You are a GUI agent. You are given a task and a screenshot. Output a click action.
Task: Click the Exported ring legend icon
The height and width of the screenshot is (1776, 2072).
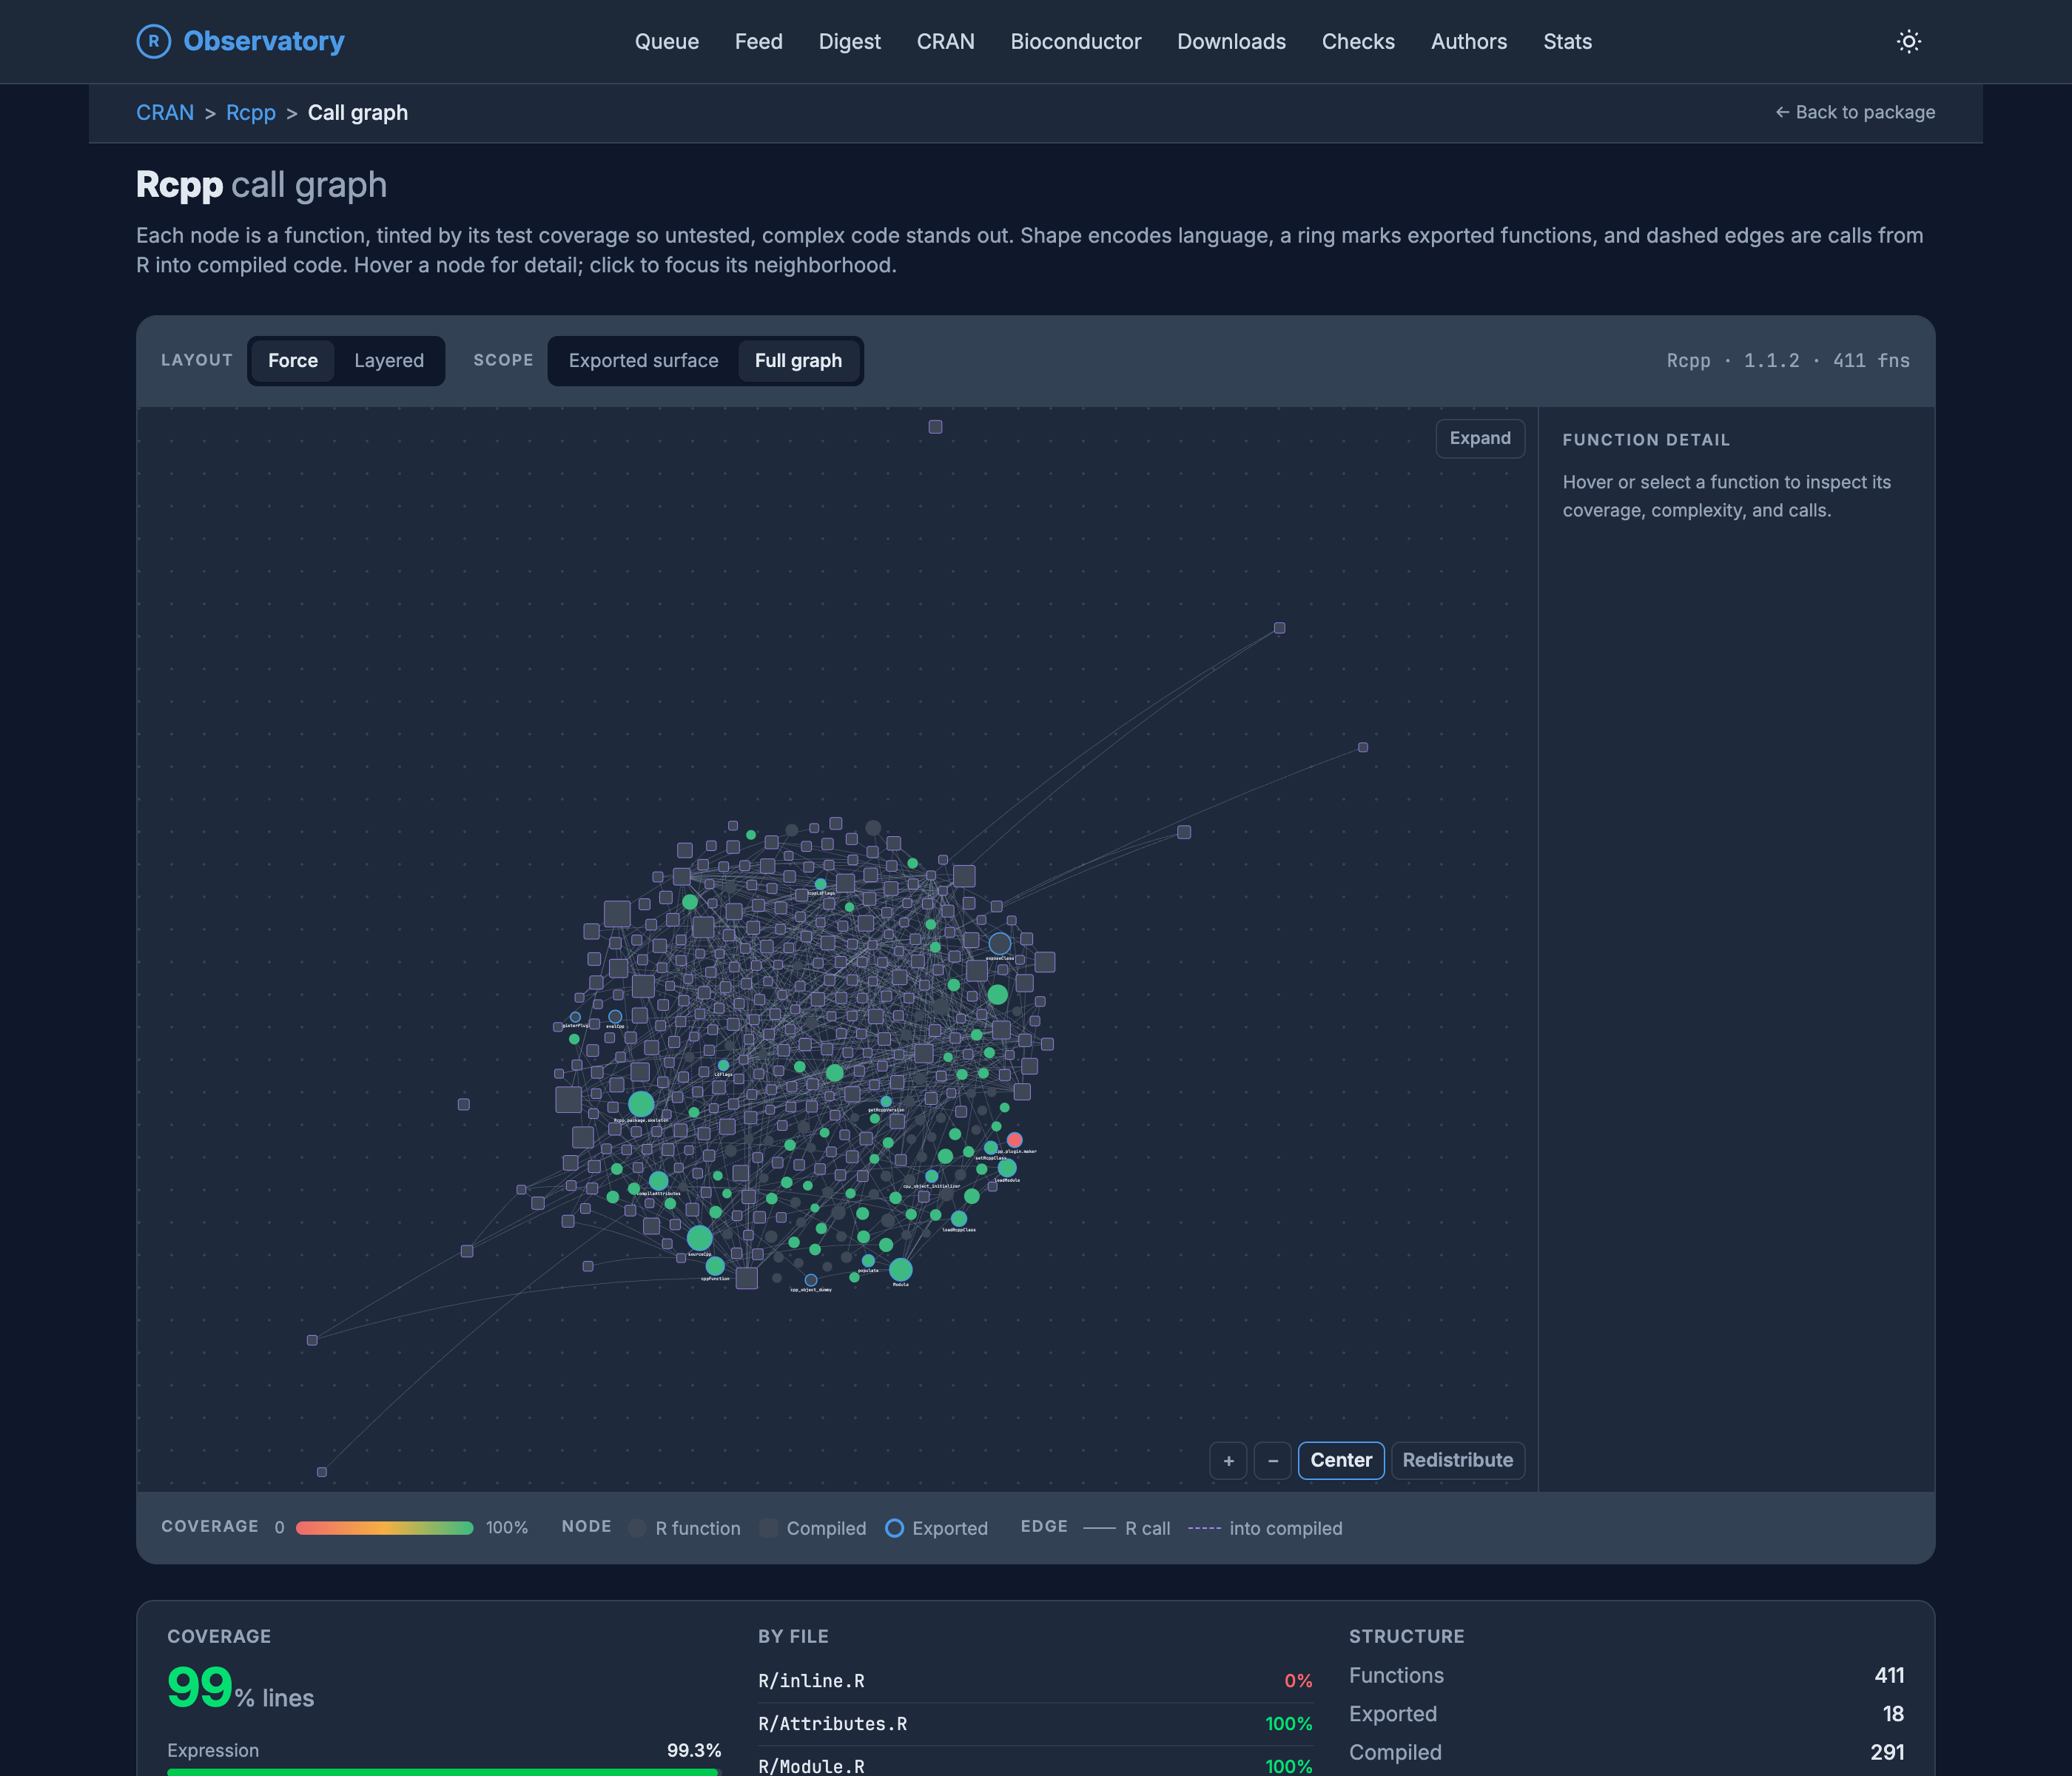895,1528
